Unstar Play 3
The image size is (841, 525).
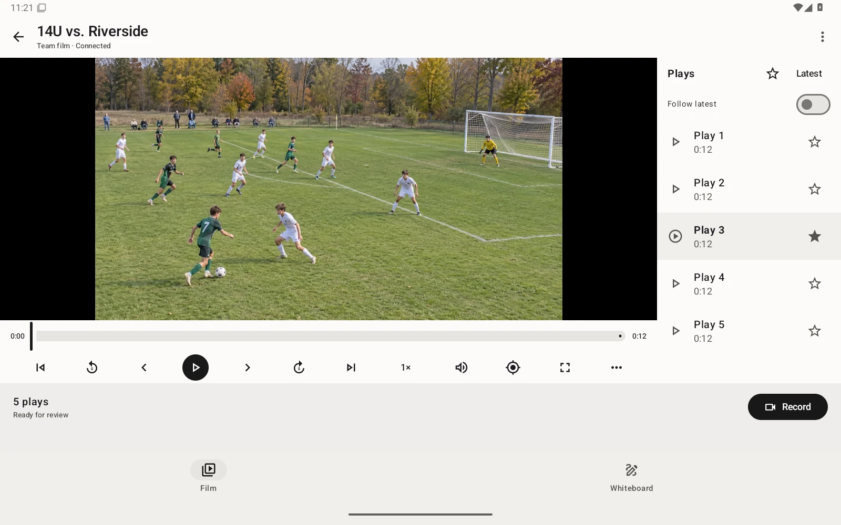pyautogui.click(x=815, y=236)
